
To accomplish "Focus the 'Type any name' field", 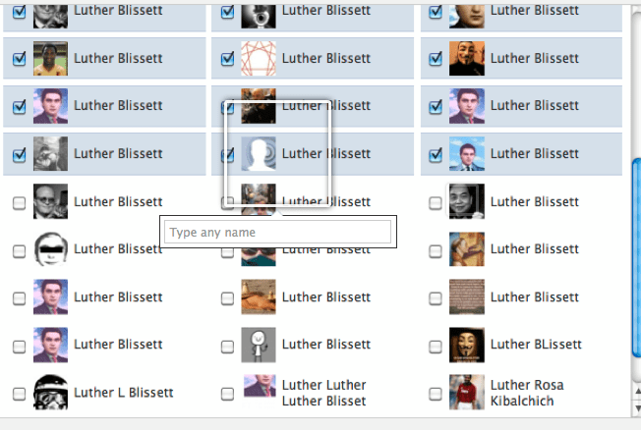I will click(x=278, y=233).
